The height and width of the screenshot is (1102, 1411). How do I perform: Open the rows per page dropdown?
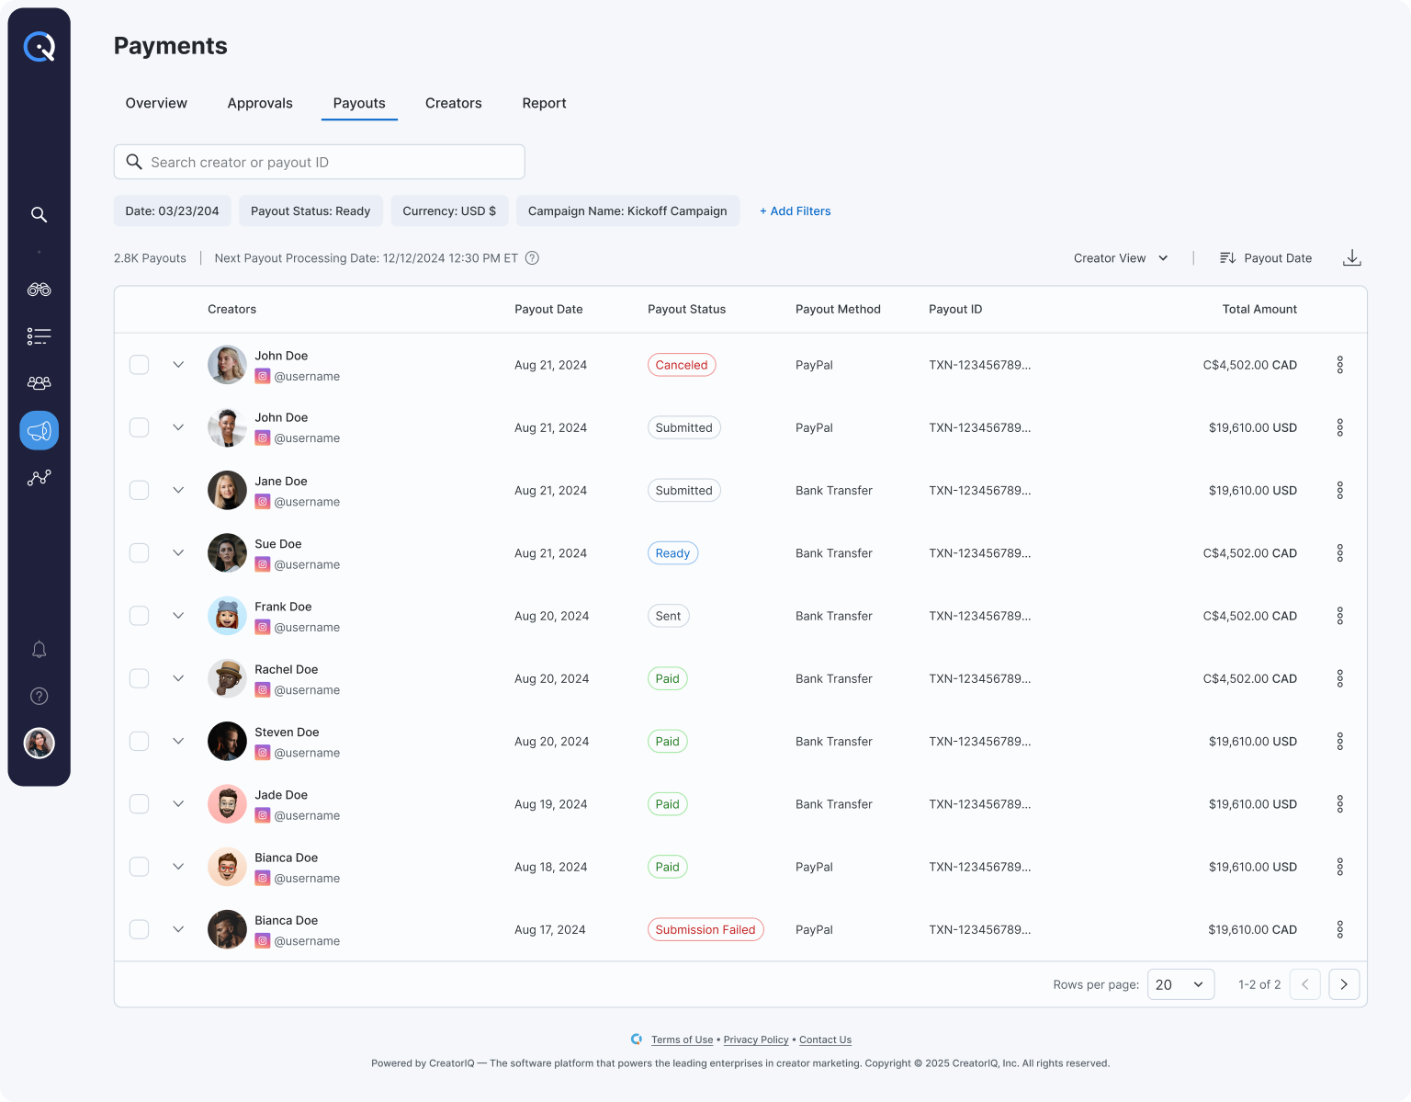(x=1180, y=984)
